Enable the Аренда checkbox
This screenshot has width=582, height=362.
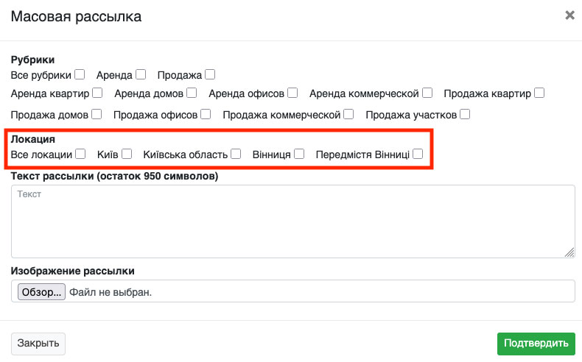click(141, 74)
